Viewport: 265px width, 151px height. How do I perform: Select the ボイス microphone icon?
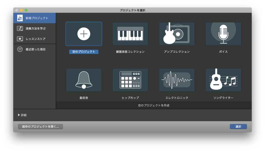223,34
